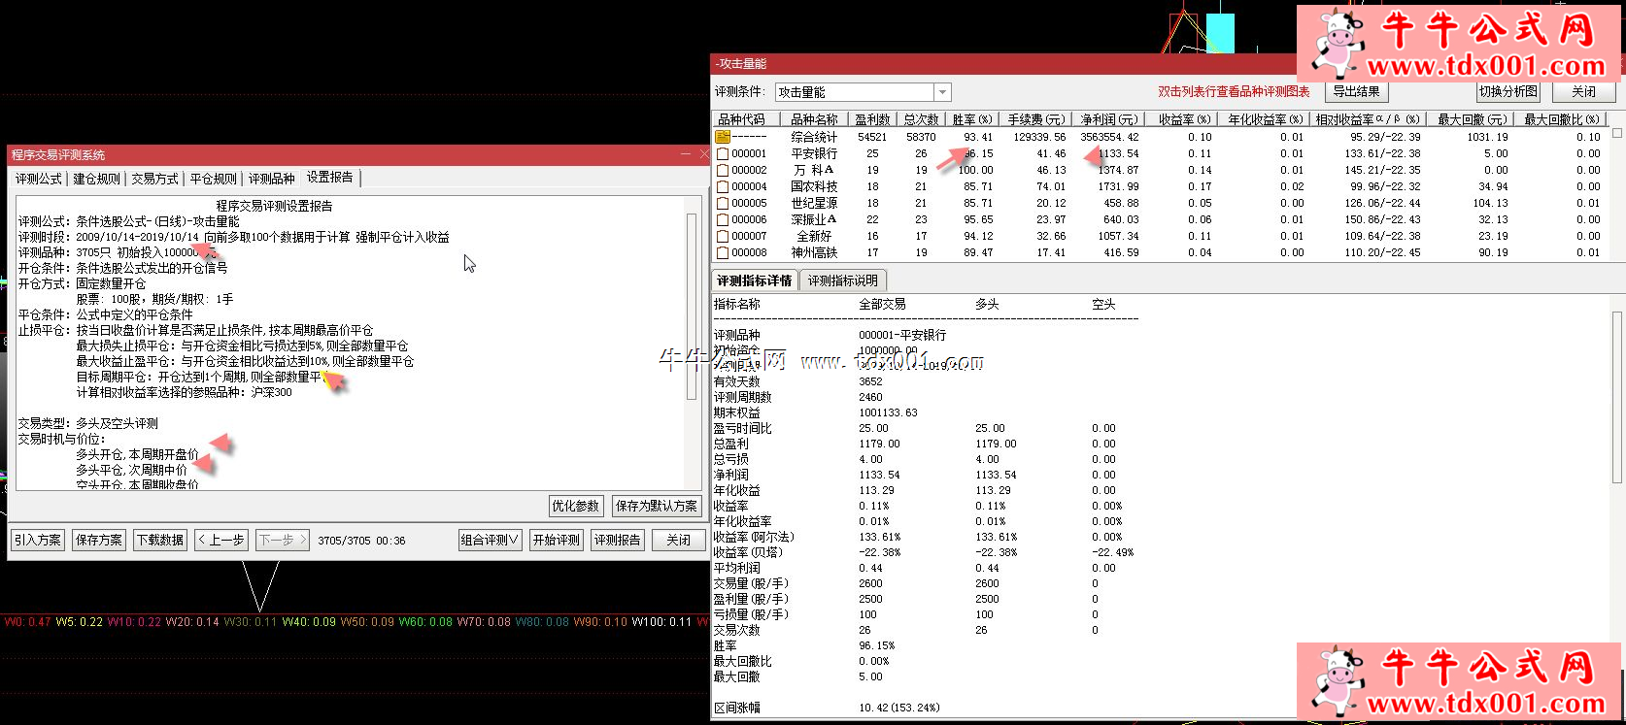Click the settings report text scrollbar
The height and width of the screenshot is (725, 1626).
click(692, 306)
